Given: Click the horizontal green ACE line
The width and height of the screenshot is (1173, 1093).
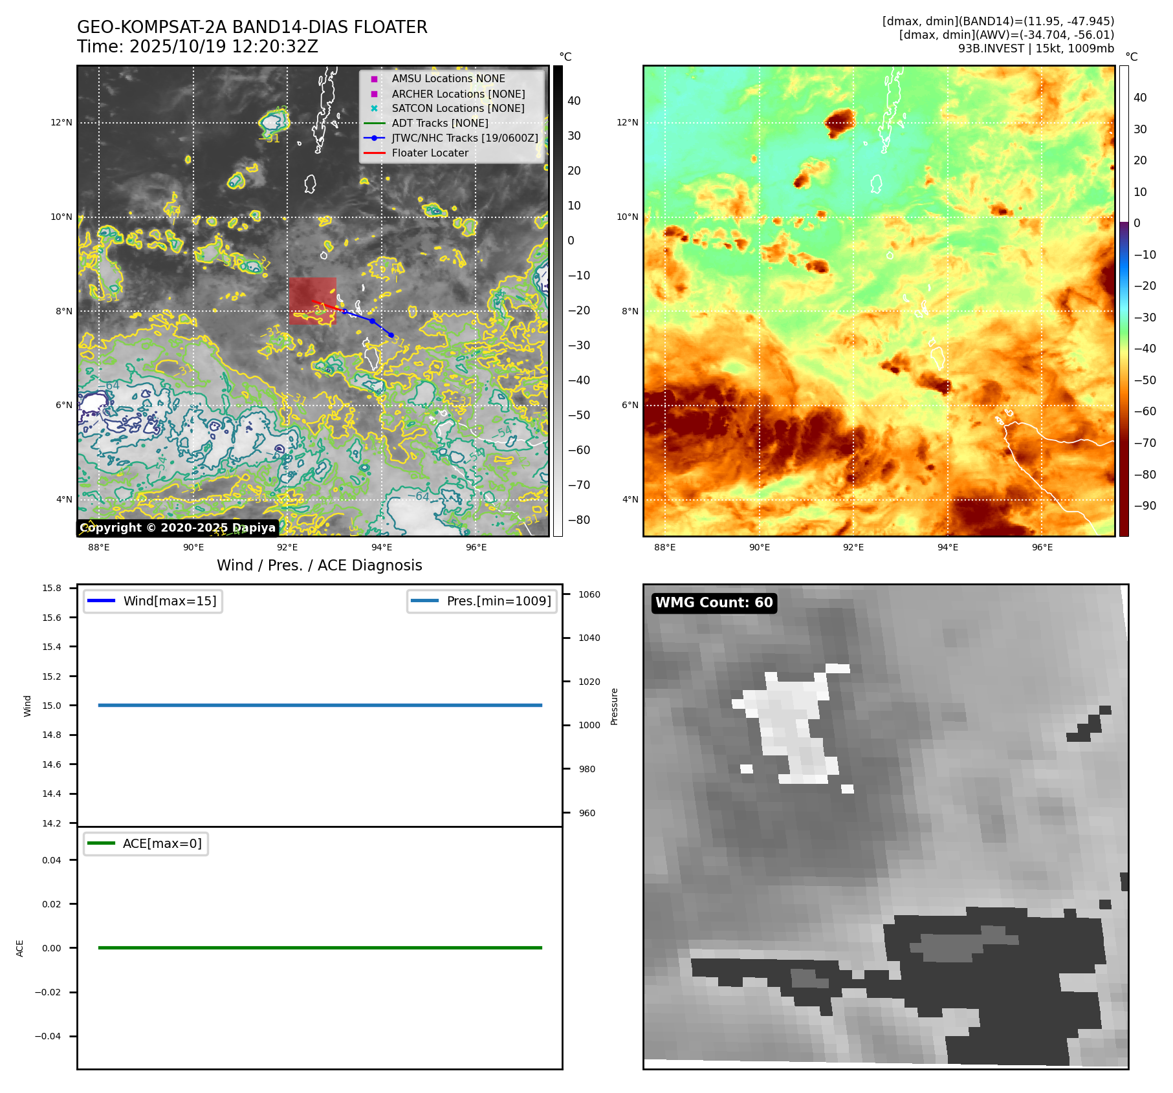Looking at the screenshot, I should [x=320, y=948].
